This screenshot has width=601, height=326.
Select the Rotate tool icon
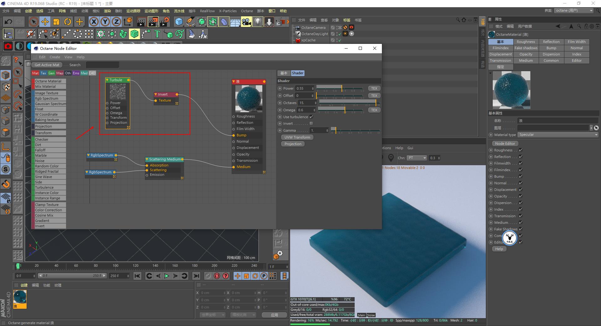pos(68,22)
